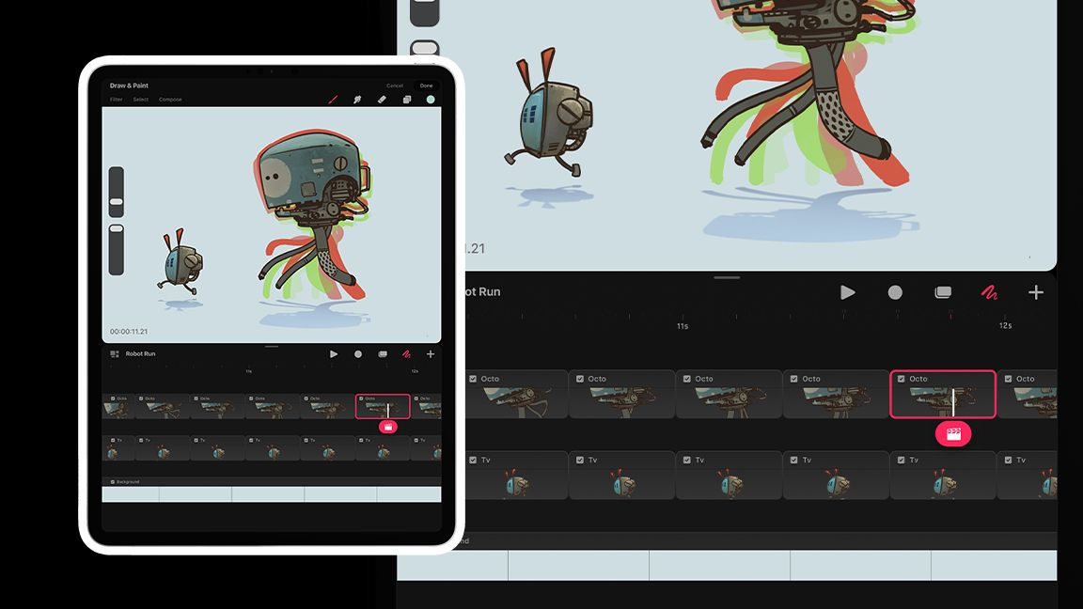Image resolution: width=1083 pixels, height=609 pixels.
Task: Select the Eraser tool
Action: coord(382,99)
